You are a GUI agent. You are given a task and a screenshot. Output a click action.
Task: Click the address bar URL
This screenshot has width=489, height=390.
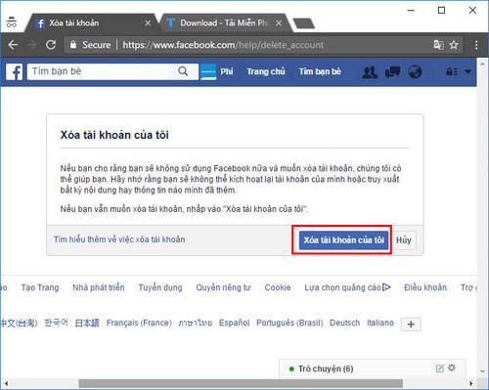pyautogui.click(x=223, y=45)
